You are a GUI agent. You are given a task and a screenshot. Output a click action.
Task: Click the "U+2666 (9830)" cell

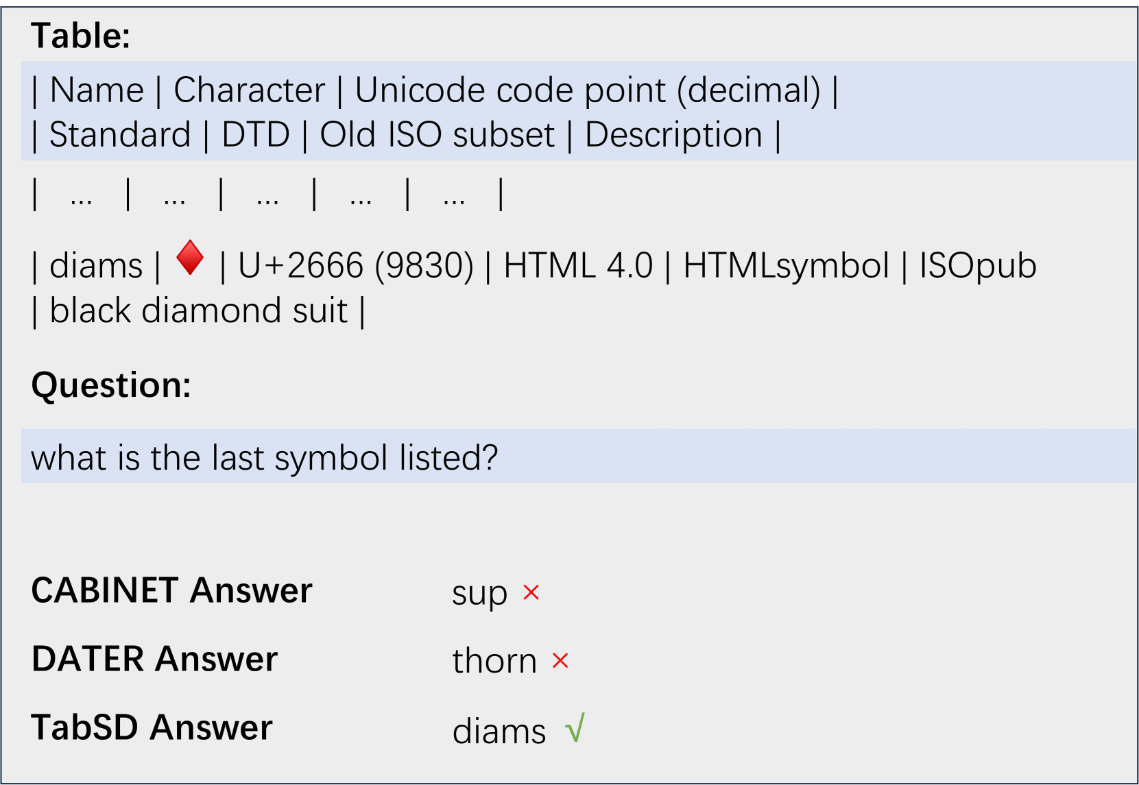(355, 265)
